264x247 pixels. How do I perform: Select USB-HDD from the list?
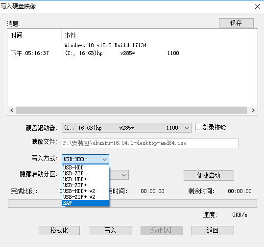[85, 167]
